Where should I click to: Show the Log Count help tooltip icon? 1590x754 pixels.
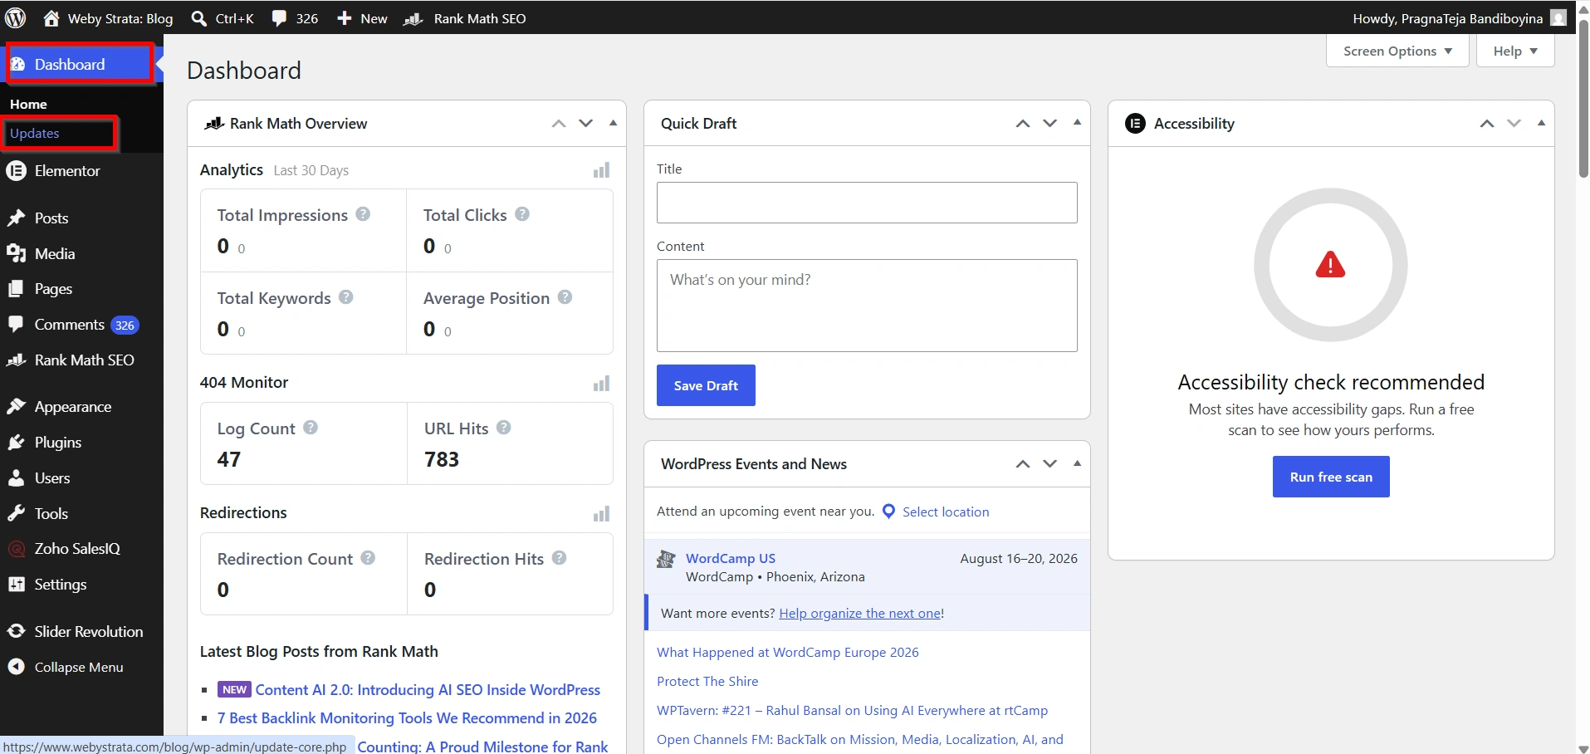point(311,427)
